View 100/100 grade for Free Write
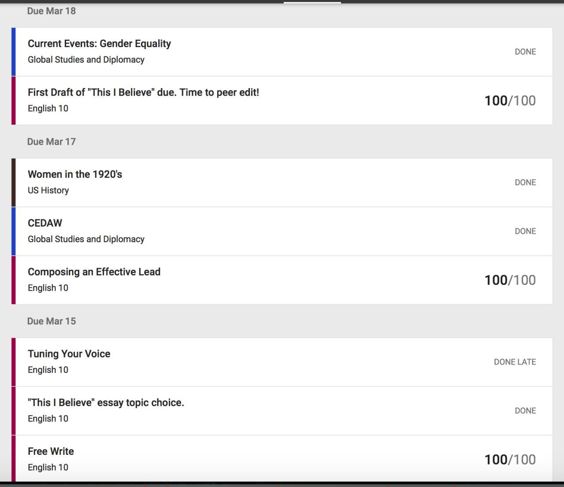This screenshot has height=487, width=564. (x=510, y=460)
